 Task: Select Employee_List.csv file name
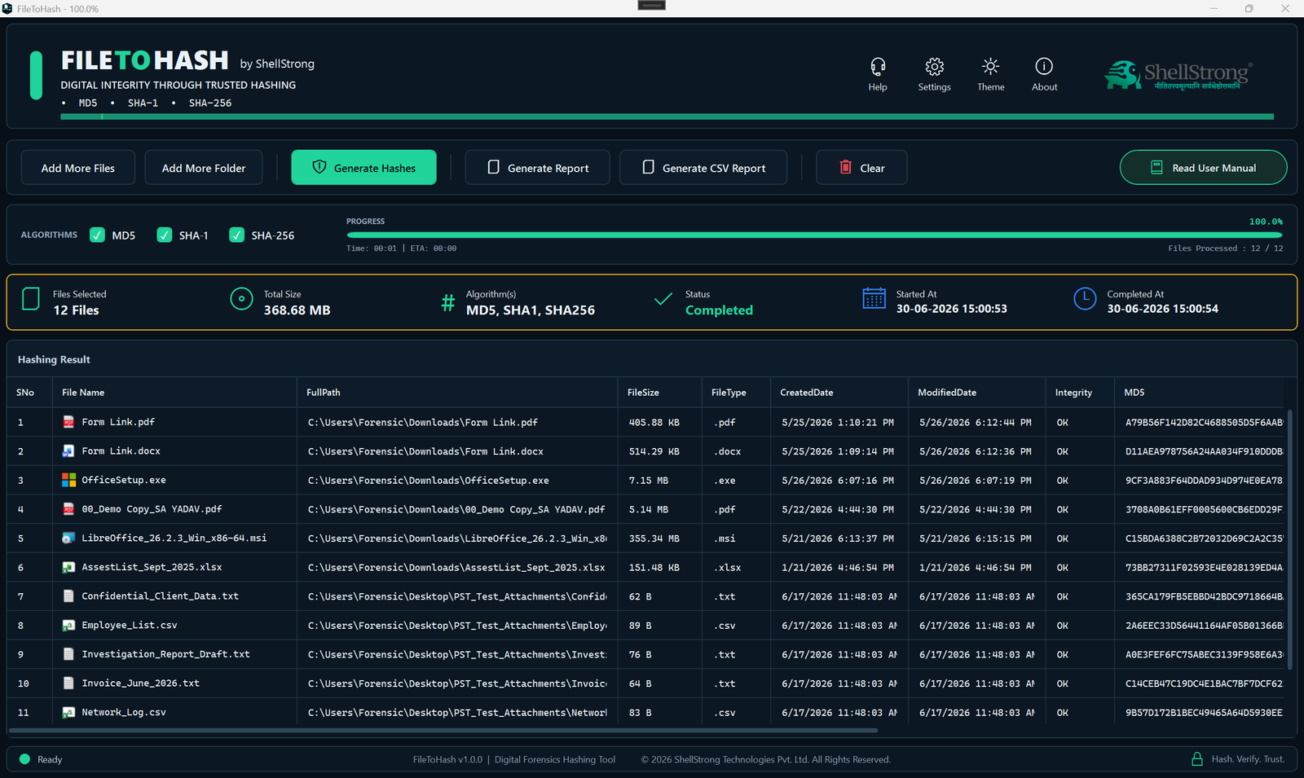(130, 625)
